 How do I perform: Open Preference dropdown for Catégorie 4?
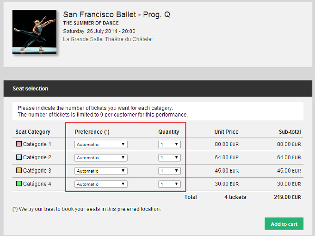tap(101, 184)
